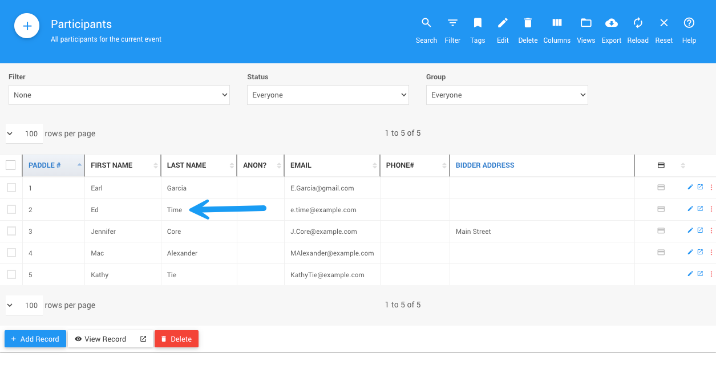Check the box for the Mac Alexander row

tap(11, 253)
